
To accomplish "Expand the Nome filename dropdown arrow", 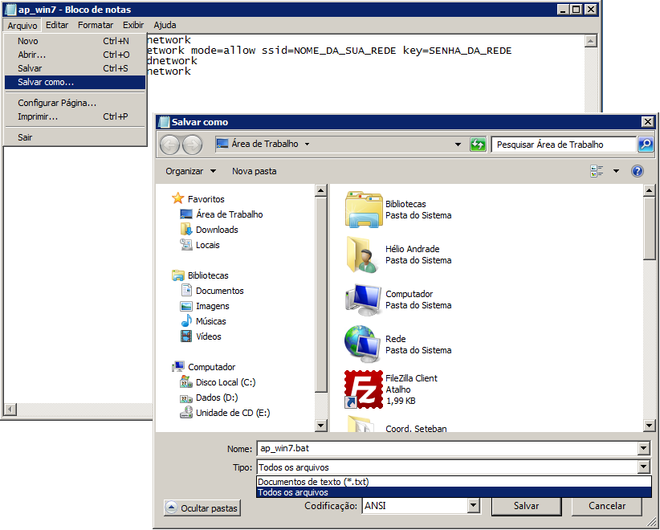I will (x=643, y=449).
